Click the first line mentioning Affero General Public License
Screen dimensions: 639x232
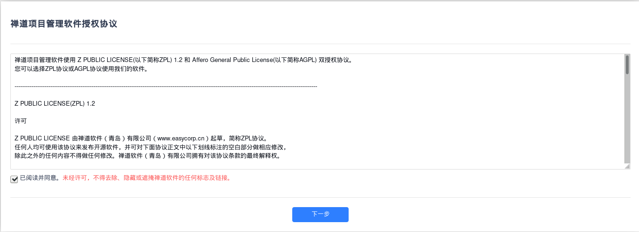click(183, 61)
